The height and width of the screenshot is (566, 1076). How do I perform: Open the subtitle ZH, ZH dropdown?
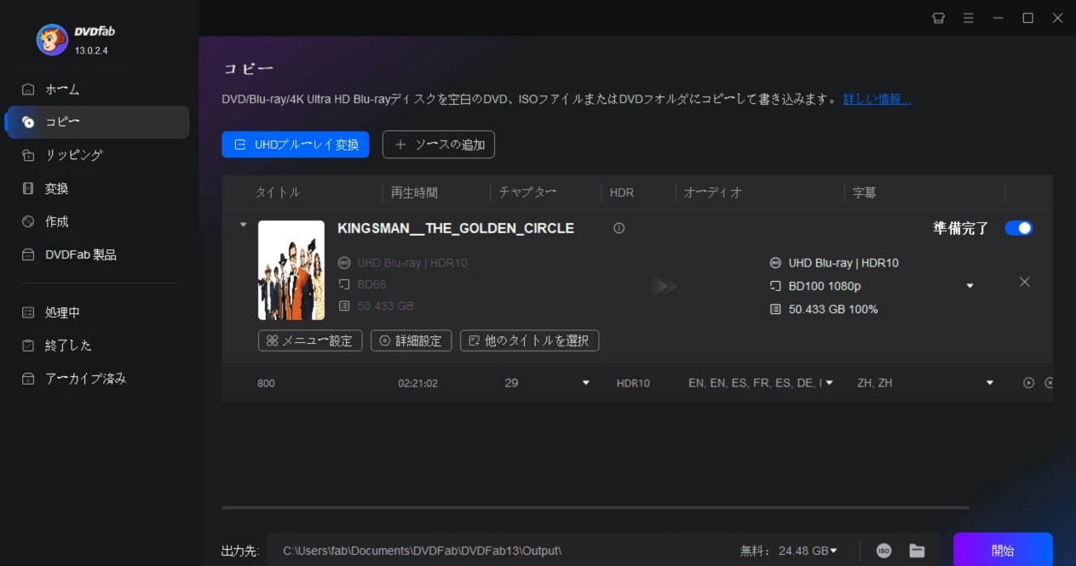tap(990, 383)
